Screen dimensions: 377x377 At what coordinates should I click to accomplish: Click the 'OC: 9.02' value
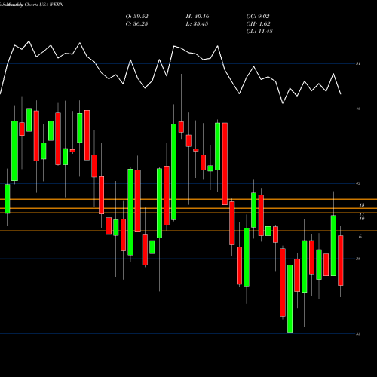click(x=258, y=17)
